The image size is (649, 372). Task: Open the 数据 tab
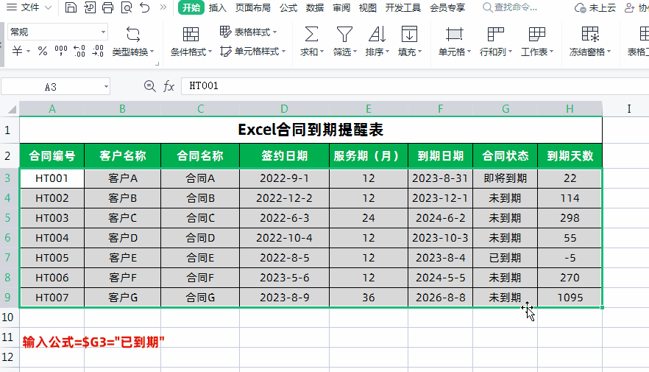(315, 8)
